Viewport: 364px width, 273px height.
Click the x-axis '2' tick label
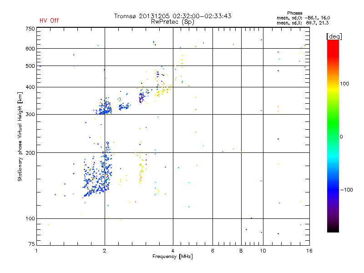click(105, 251)
